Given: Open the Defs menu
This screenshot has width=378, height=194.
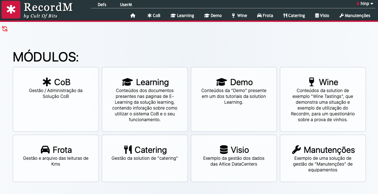Looking at the screenshot, I should (x=102, y=5).
